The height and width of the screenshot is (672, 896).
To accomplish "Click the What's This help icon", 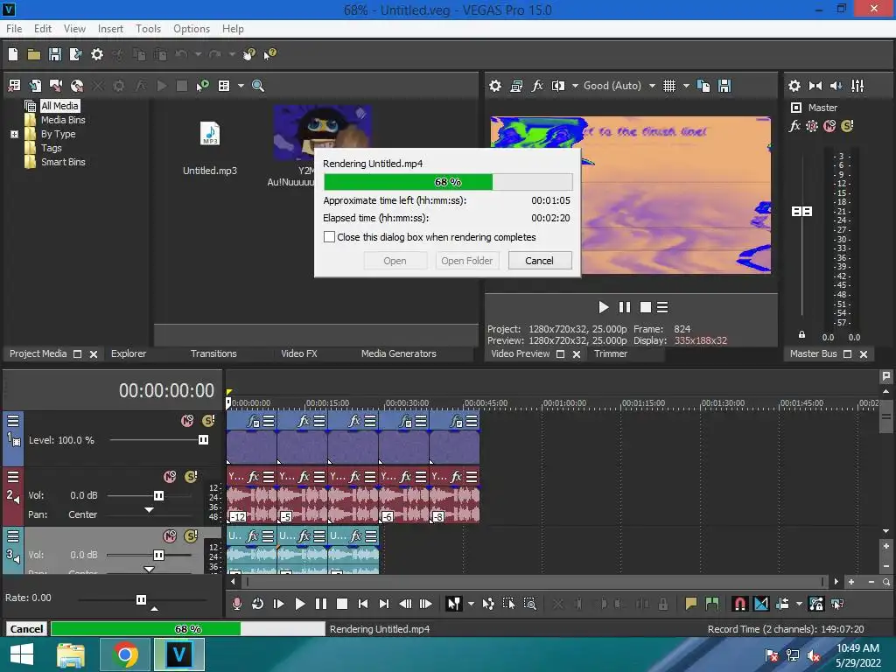I will (269, 54).
